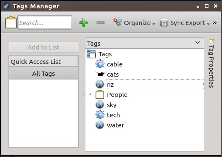222x157 pixels.
Task: Click the Add to List button
Action: 44,47
